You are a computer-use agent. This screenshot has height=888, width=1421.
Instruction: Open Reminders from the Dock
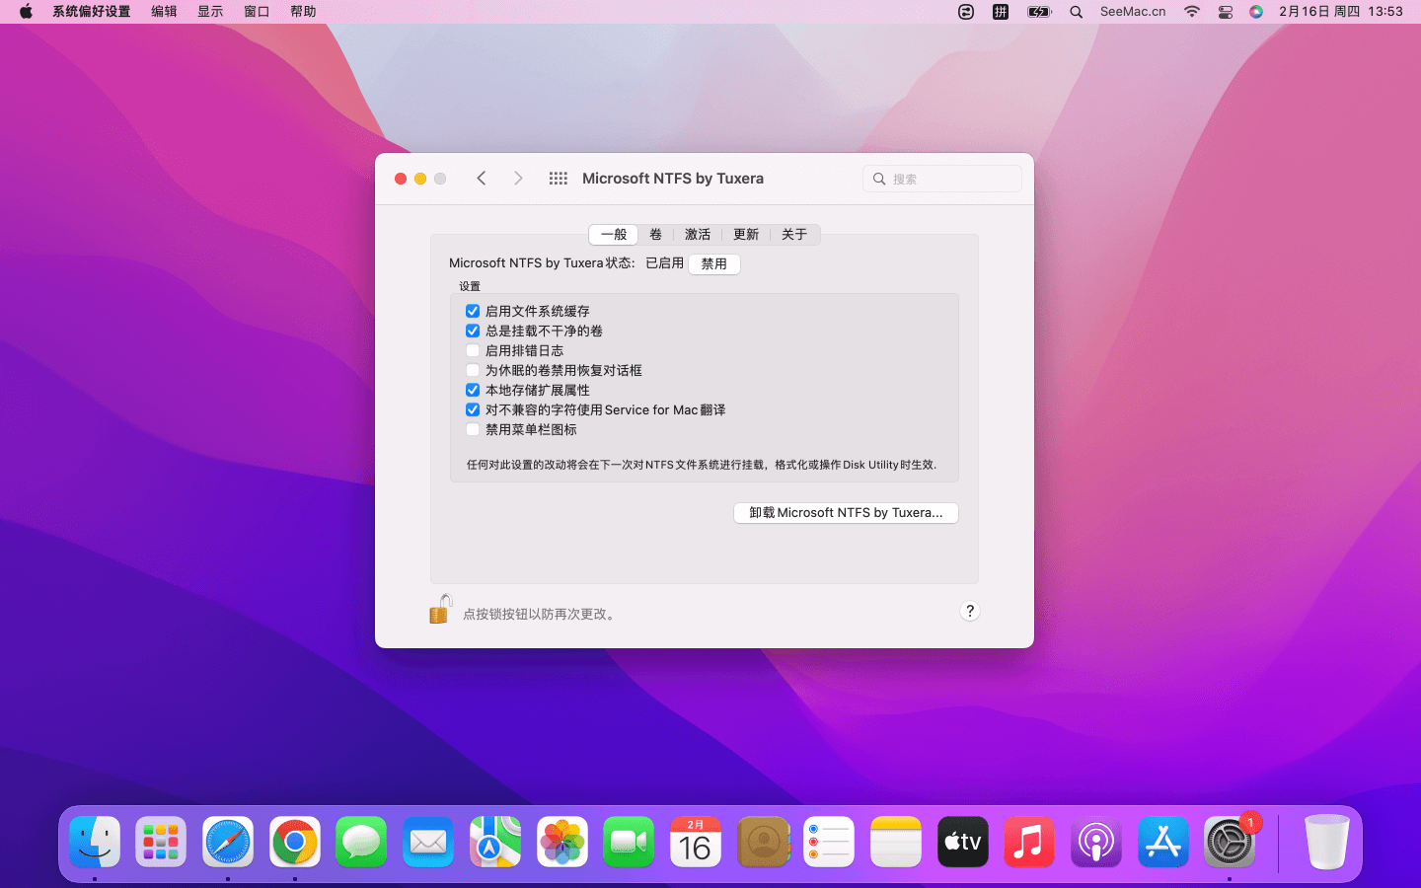pos(829,842)
